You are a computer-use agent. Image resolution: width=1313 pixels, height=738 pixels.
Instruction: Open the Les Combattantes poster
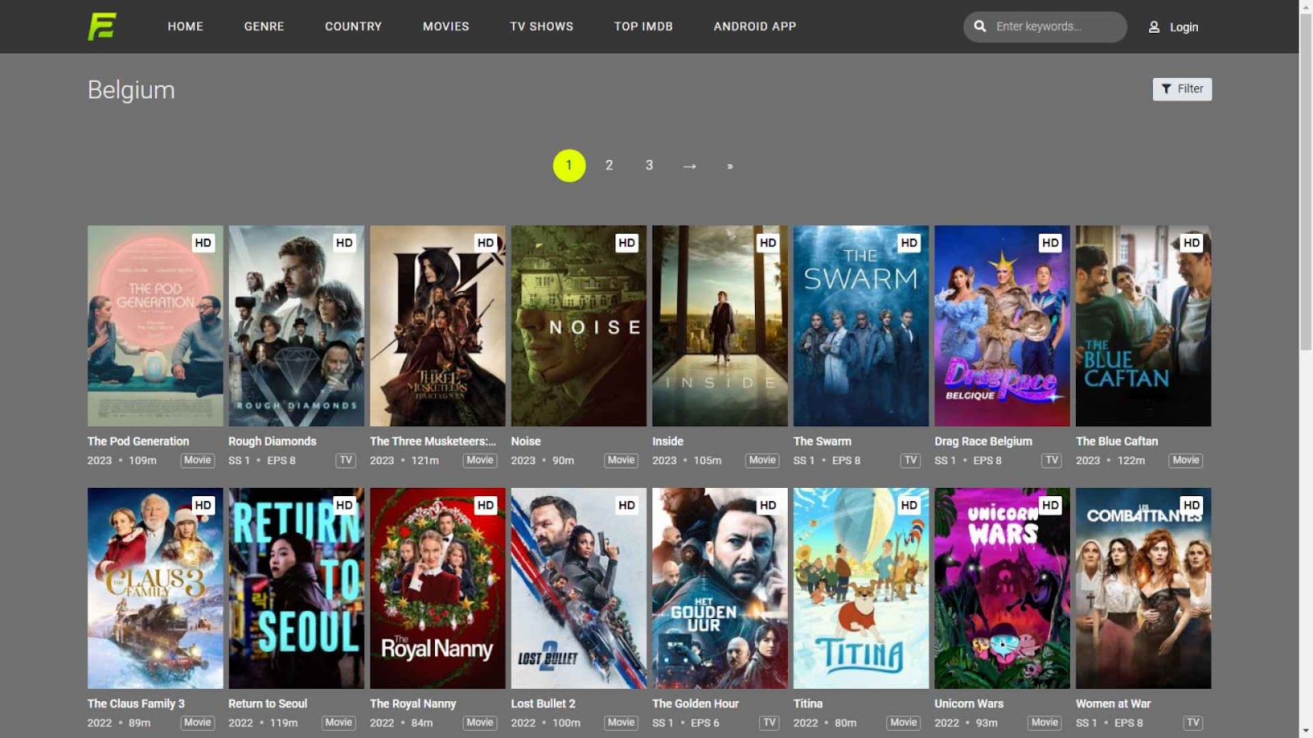tap(1143, 588)
